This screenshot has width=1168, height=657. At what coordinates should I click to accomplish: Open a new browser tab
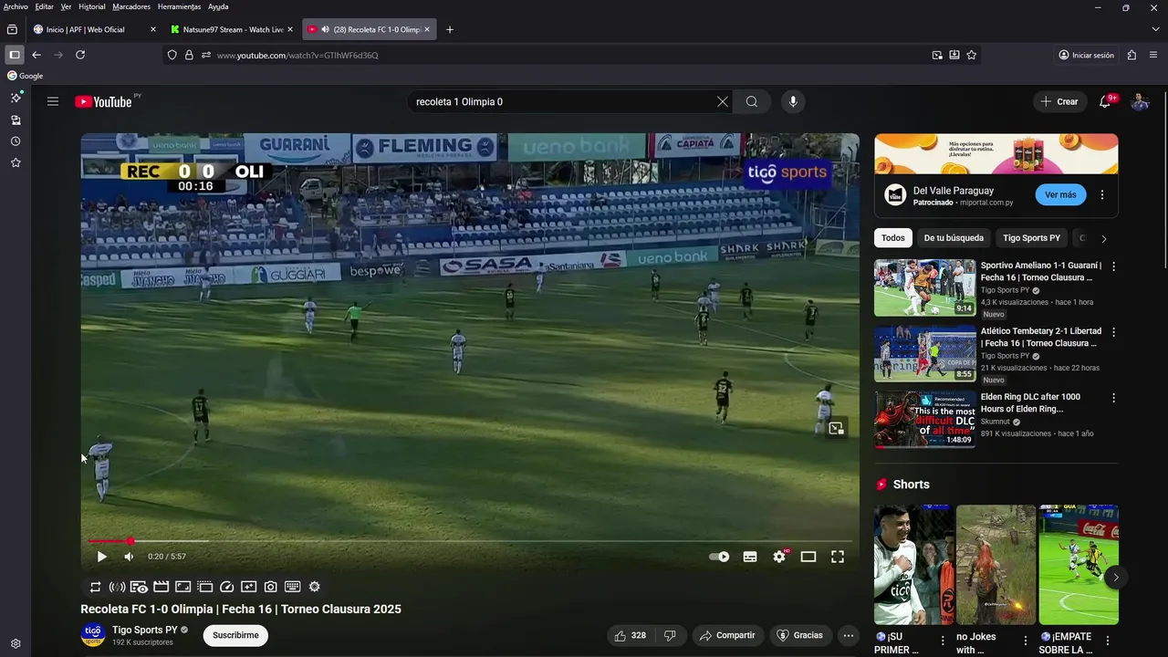449,29
